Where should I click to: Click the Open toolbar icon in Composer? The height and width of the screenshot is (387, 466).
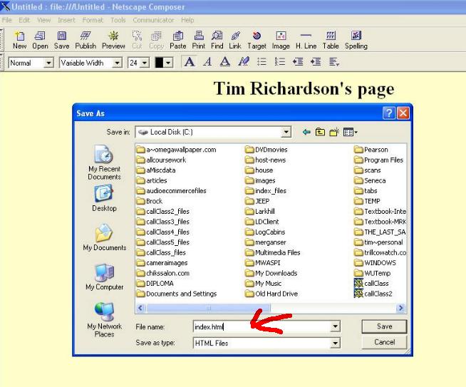40,40
